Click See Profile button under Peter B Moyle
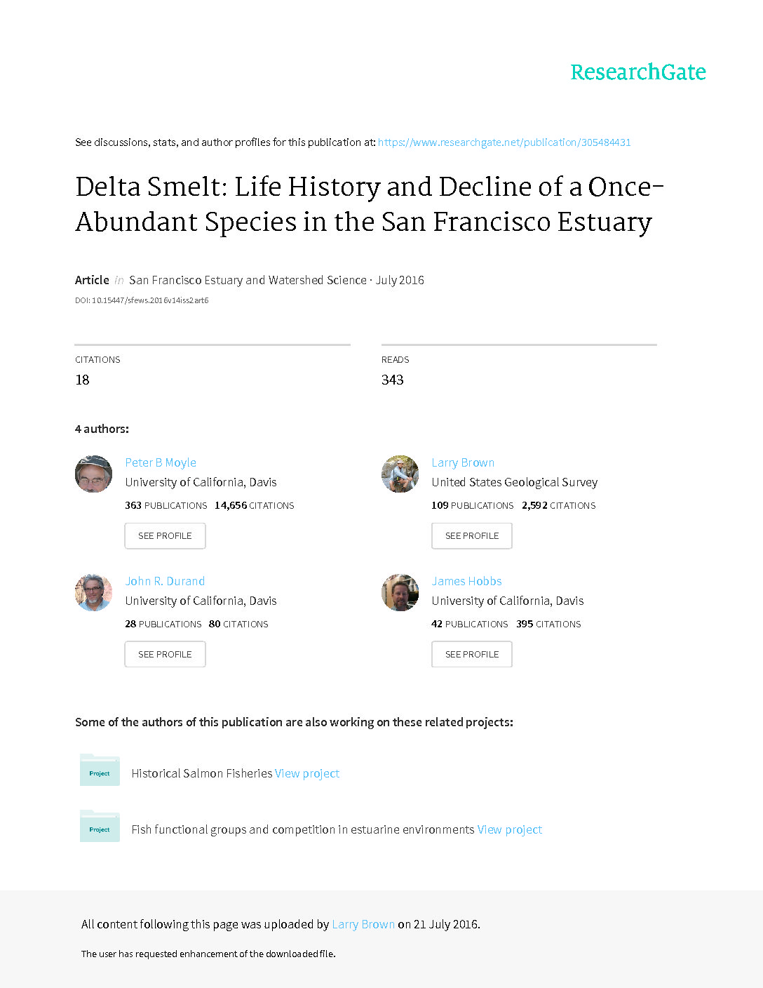This screenshot has width=763, height=988. click(165, 535)
